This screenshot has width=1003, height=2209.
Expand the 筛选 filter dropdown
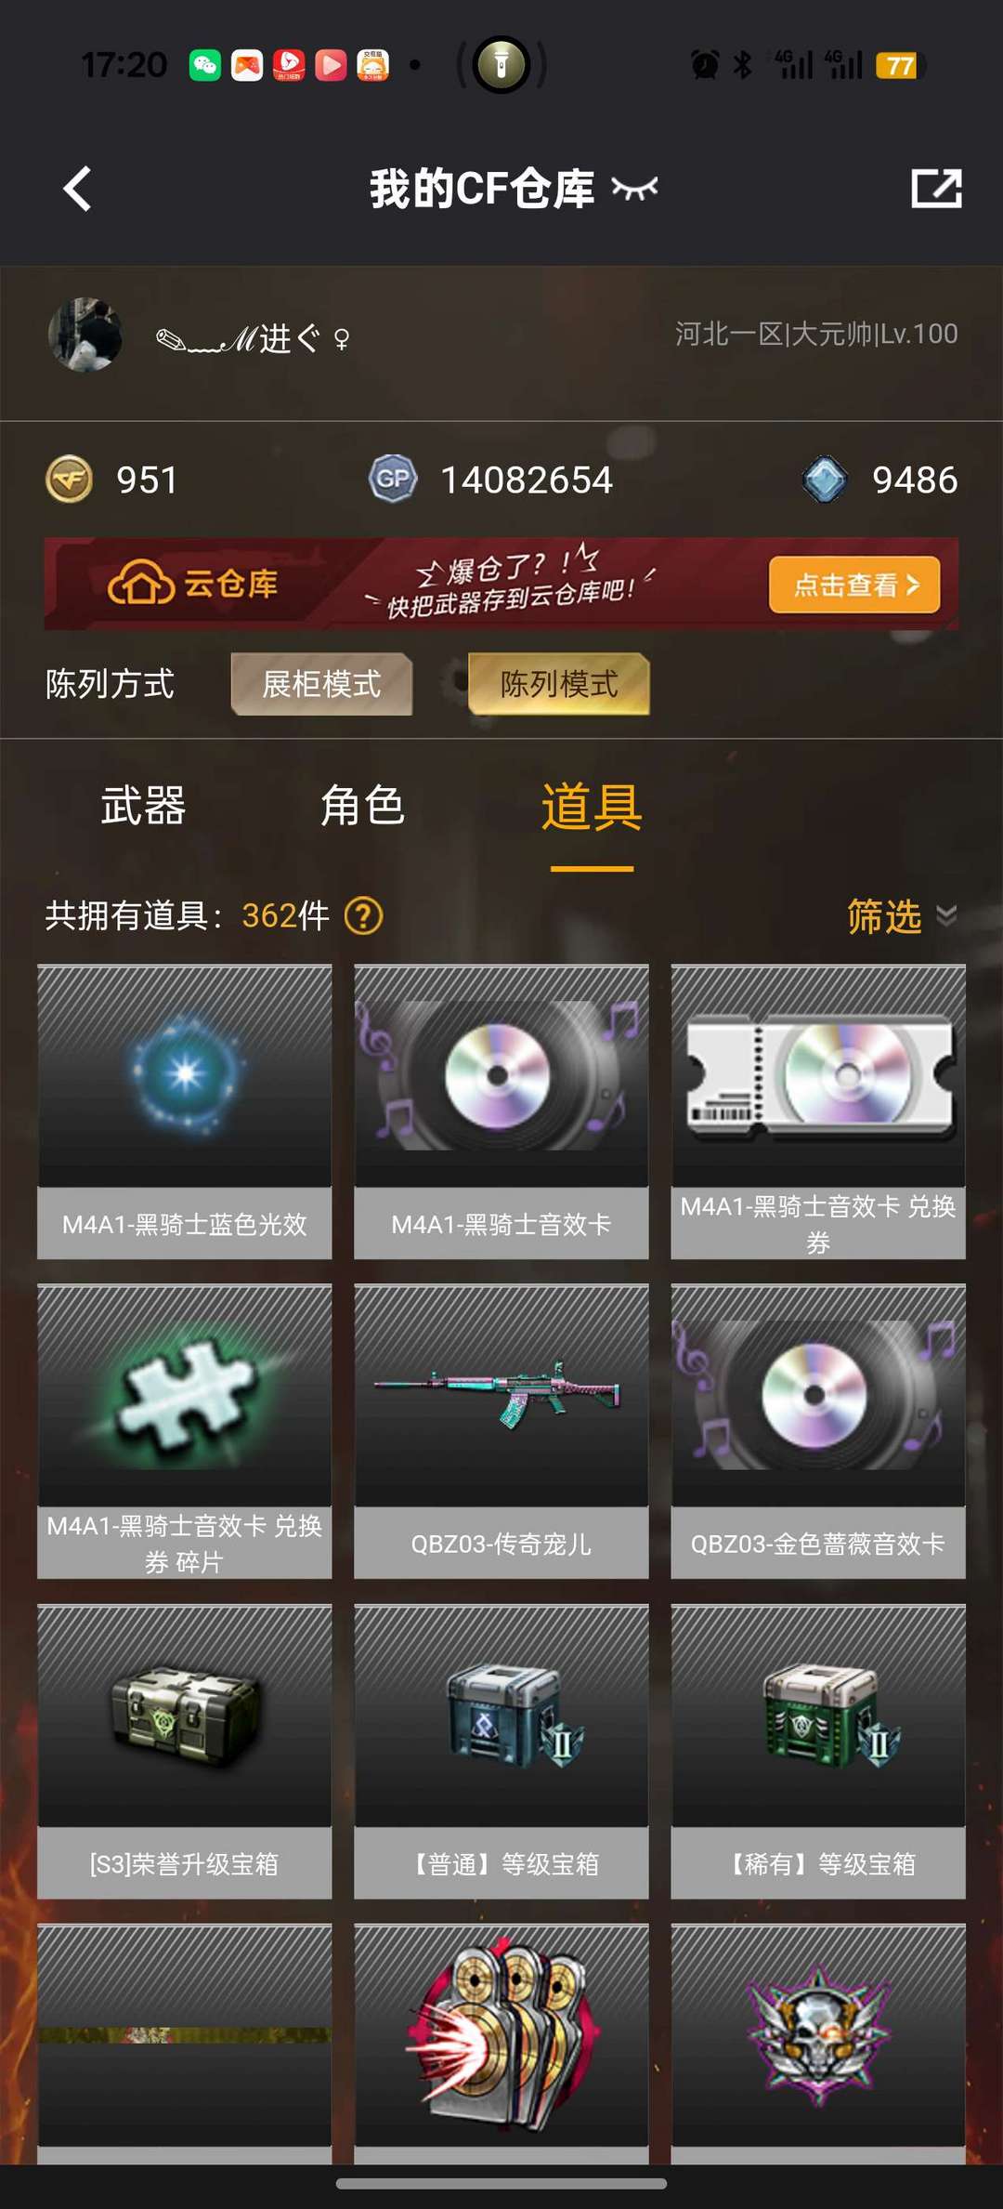(901, 916)
